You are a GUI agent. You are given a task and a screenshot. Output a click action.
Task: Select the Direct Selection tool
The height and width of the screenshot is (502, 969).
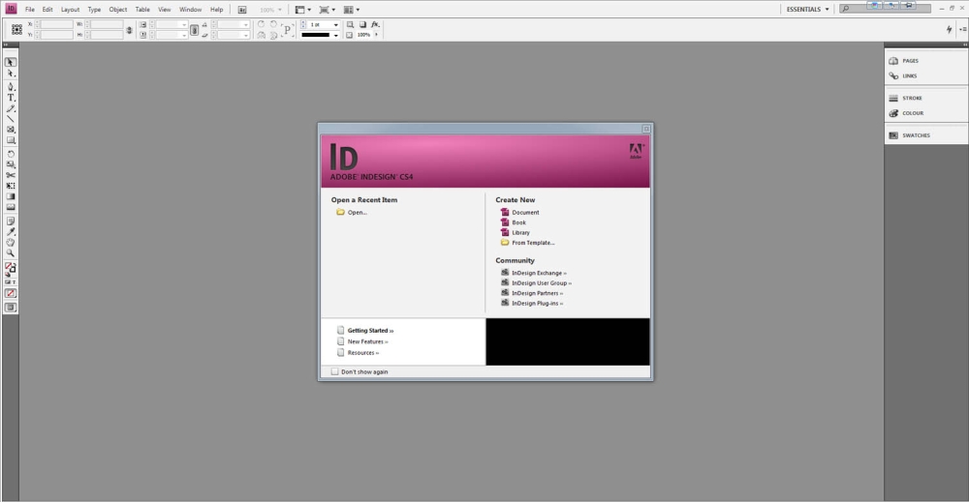(11, 74)
